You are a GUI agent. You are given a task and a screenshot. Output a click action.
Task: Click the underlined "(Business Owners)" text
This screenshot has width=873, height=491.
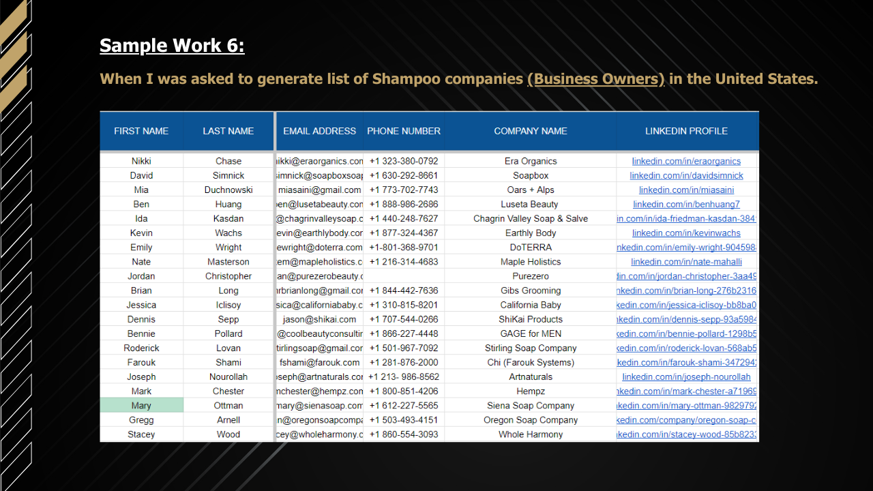(596, 79)
